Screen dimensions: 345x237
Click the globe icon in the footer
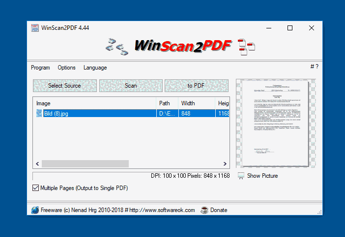35,210
